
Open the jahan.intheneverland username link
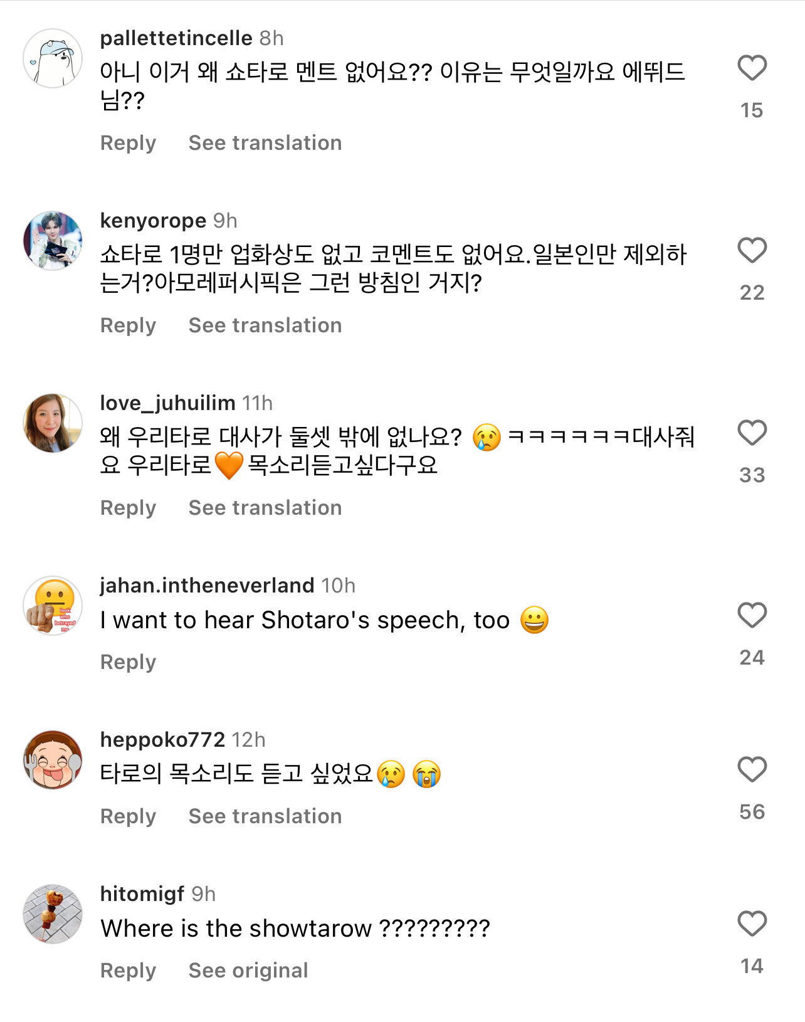[207, 585]
